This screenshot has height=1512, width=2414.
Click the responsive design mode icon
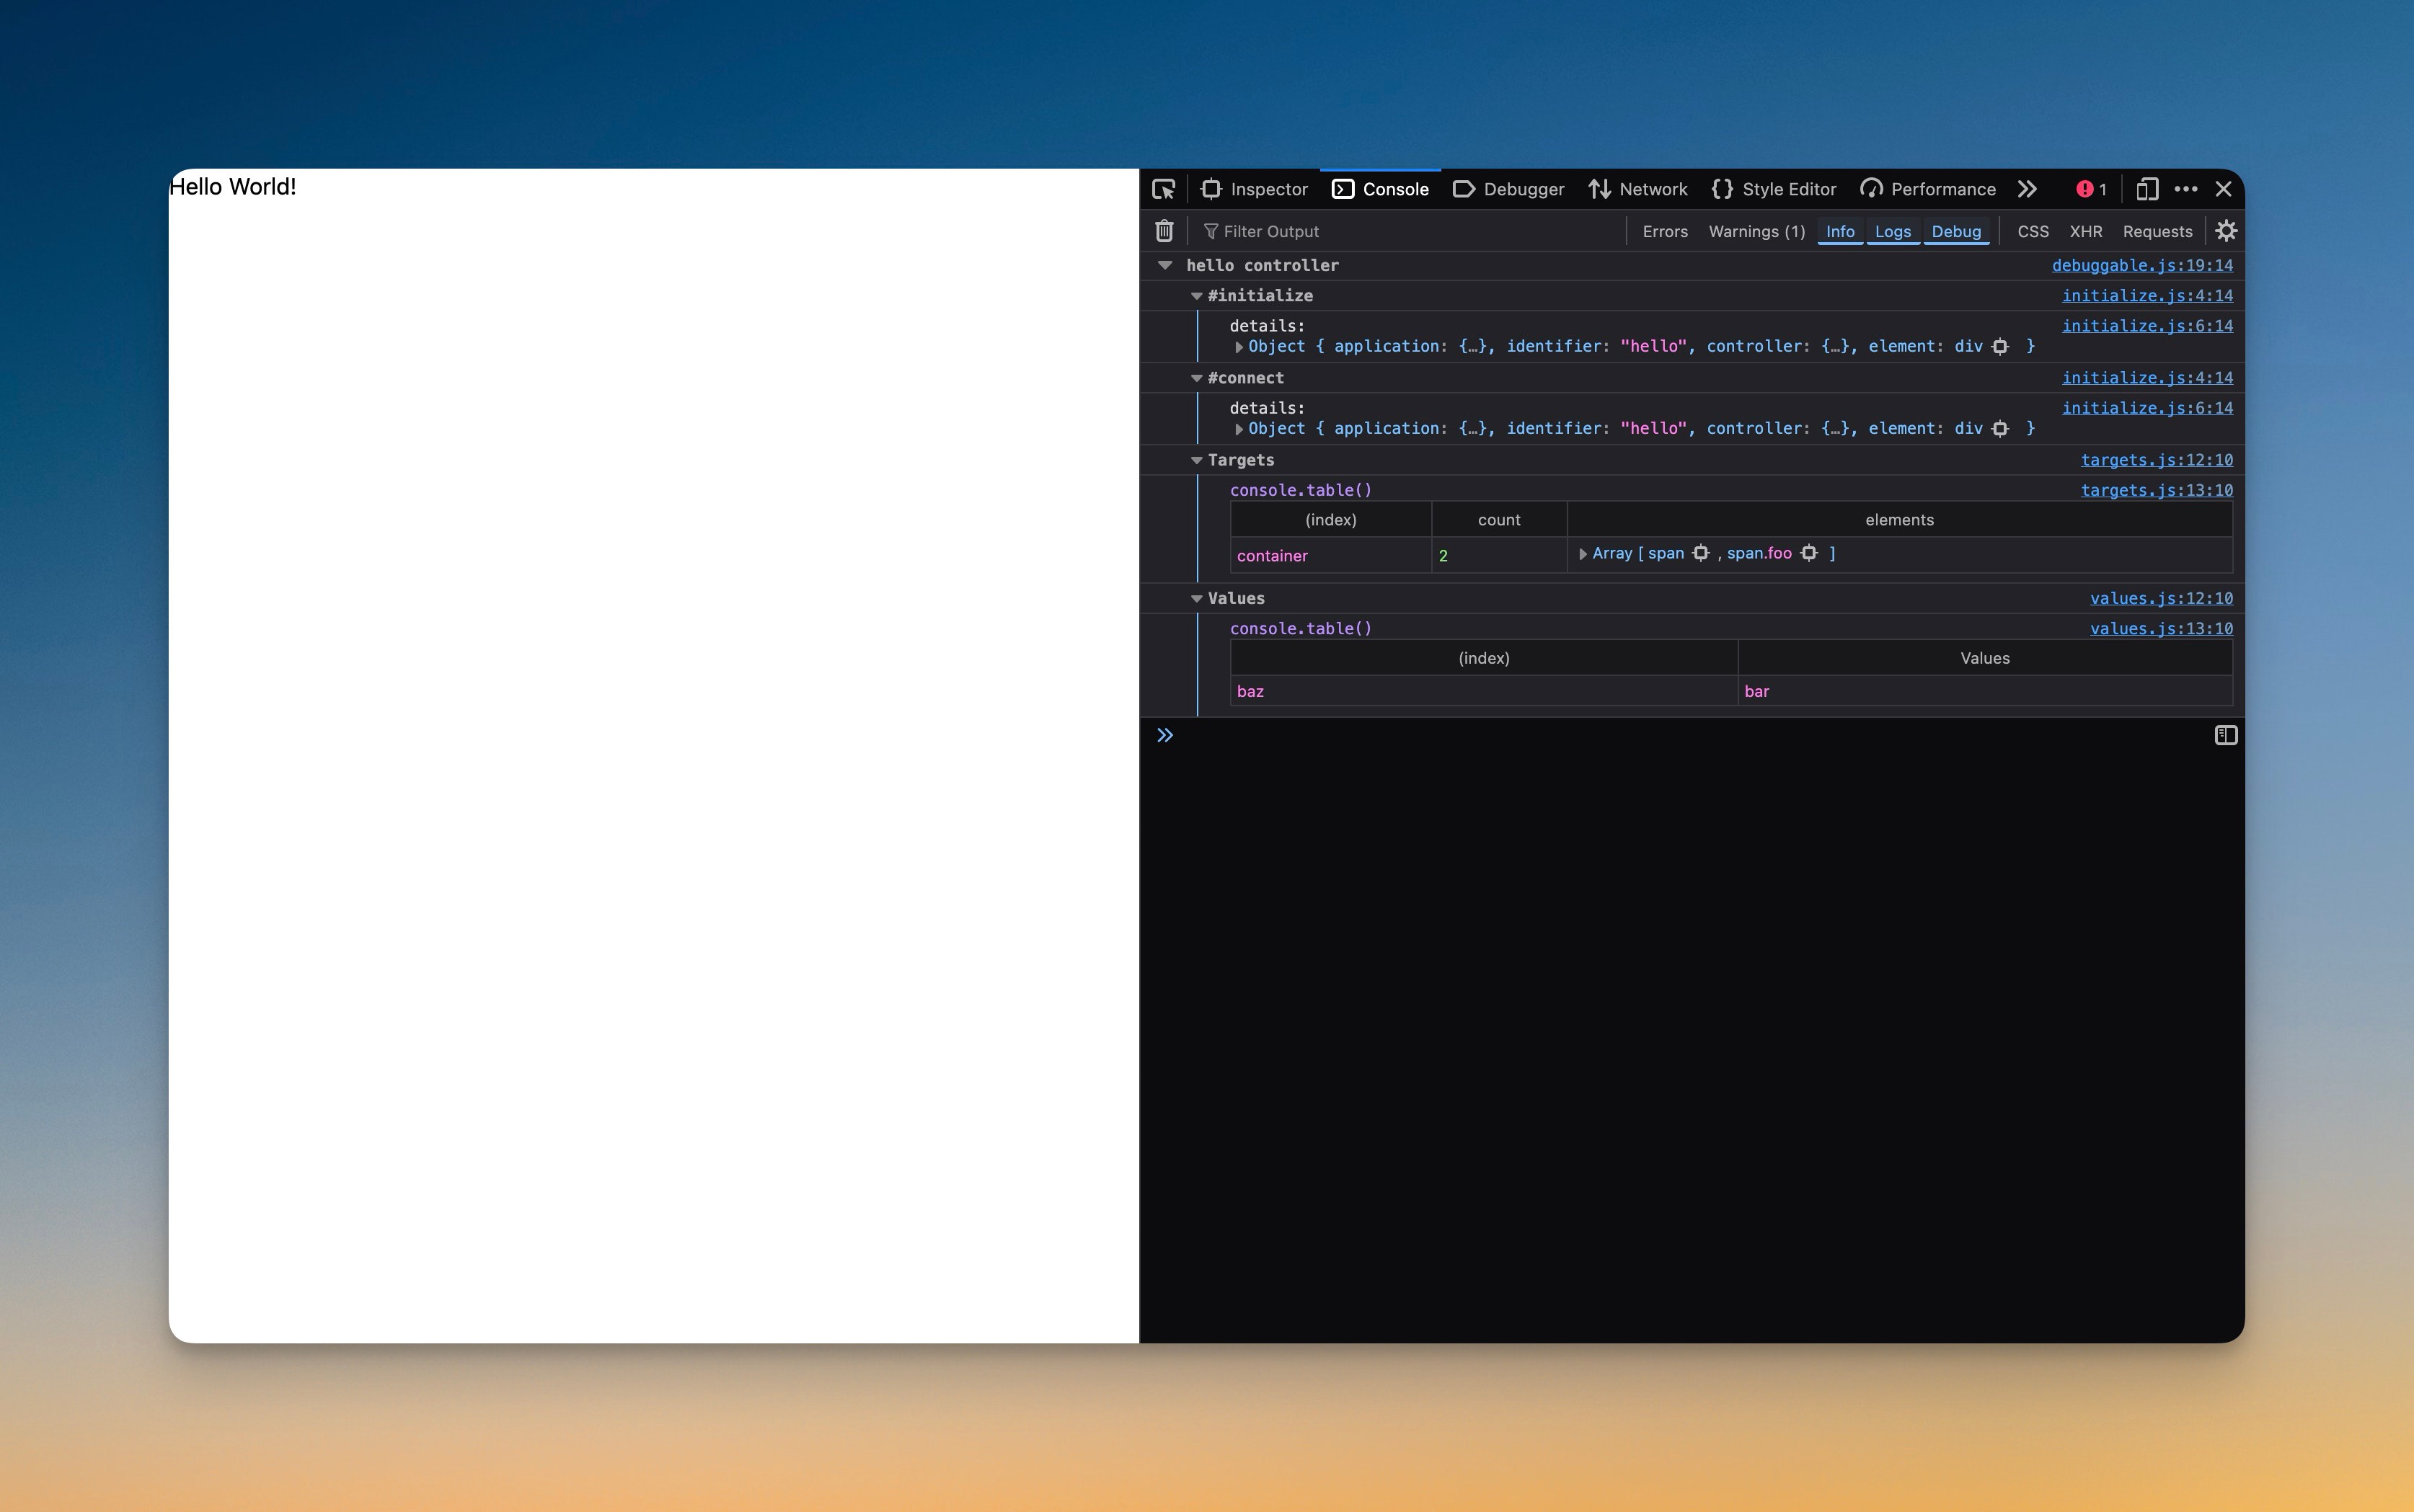(x=2147, y=189)
